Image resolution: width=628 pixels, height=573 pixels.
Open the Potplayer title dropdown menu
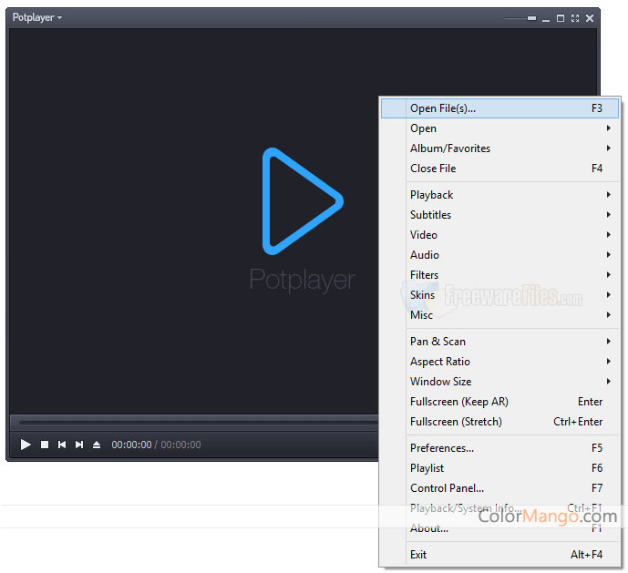[37, 17]
